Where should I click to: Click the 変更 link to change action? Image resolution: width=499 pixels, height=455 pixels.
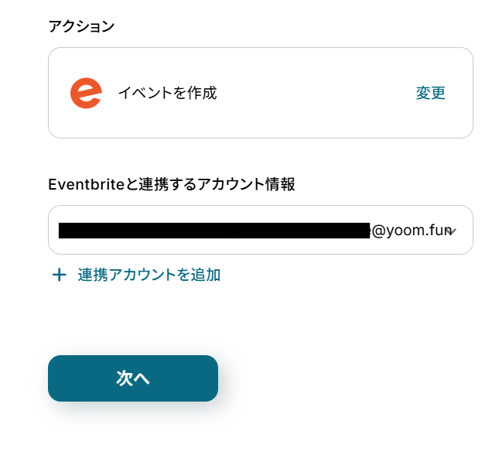pyautogui.click(x=431, y=93)
